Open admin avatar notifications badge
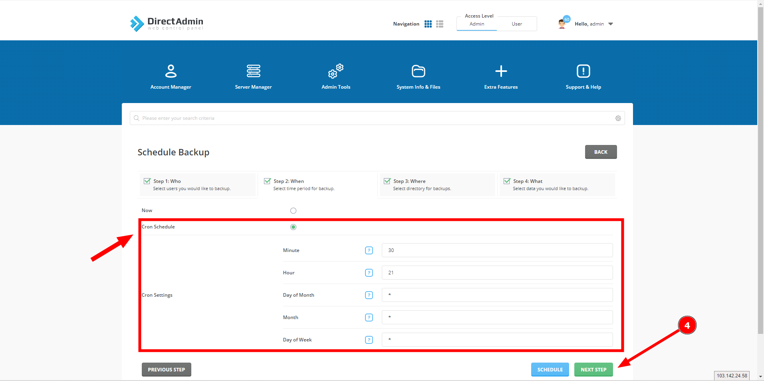This screenshot has width=764, height=381. [x=566, y=19]
